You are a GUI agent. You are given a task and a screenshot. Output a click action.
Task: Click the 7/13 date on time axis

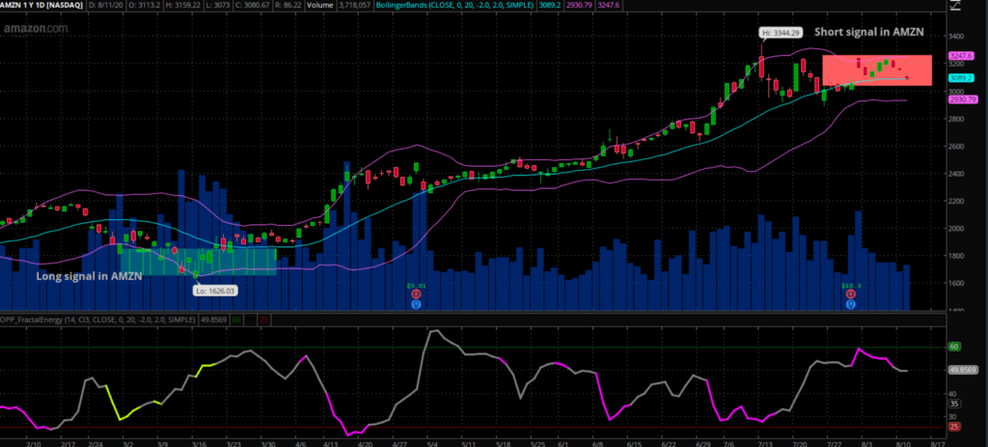[765, 442]
